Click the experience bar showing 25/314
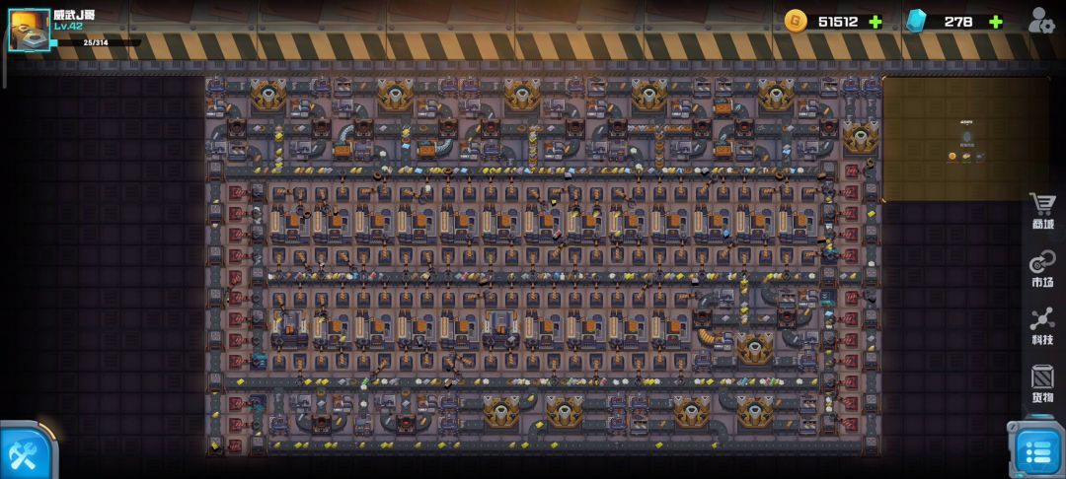This screenshot has height=479, width=1066. tap(96, 42)
